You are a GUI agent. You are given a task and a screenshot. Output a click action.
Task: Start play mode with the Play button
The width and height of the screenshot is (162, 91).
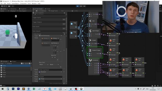point(78,6)
